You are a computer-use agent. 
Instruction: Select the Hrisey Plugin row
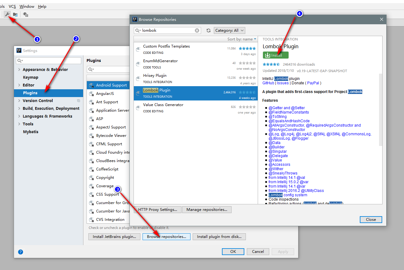click(x=196, y=79)
